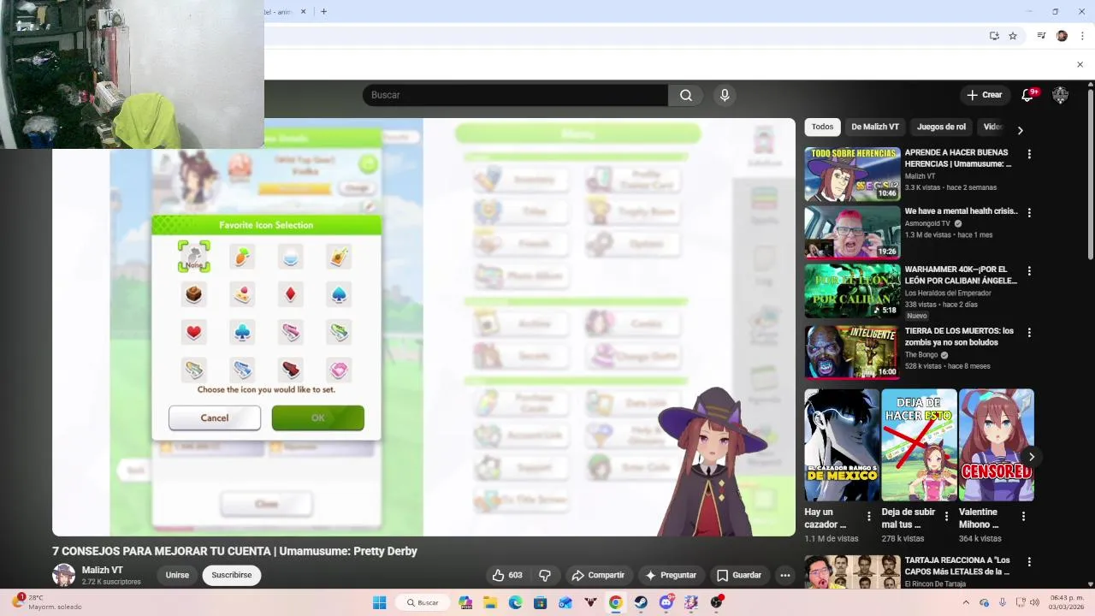
Task: Click the Crear button
Action: pos(985,95)
